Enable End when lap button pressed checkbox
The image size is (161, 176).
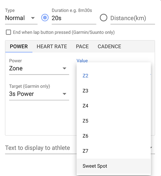(x=8, y=32)
